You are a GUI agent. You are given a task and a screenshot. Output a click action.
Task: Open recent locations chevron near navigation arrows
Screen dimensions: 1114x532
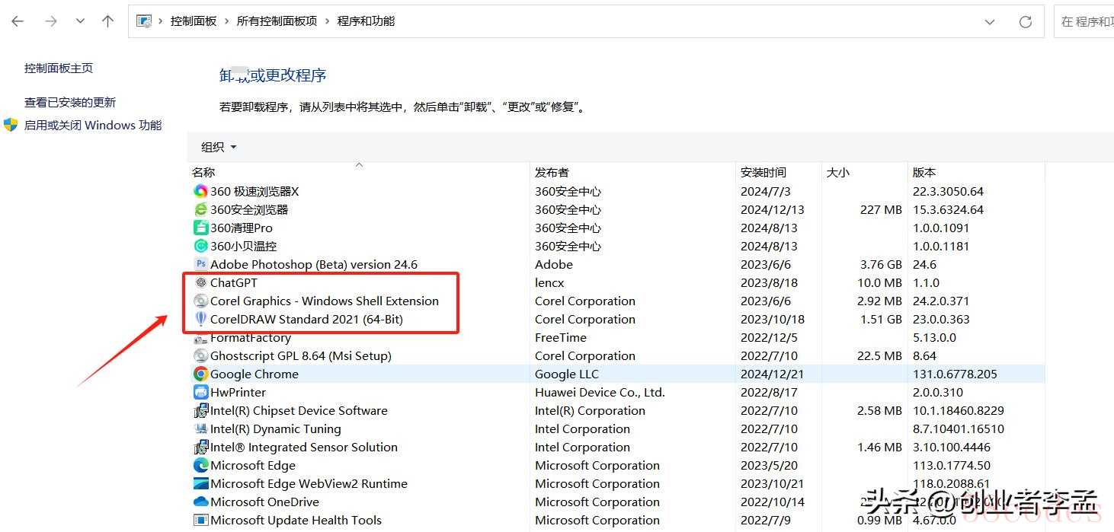[x=80, y=21]
